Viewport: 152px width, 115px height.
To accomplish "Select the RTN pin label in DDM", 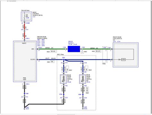I will pyautogui.click(x=33, y=49).
